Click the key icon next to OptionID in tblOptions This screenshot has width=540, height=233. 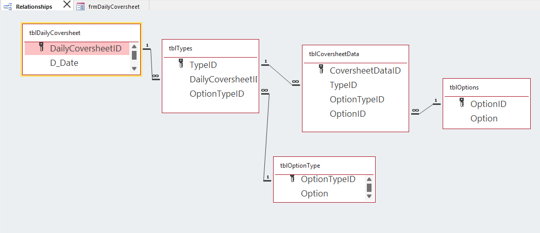pyautogui.click(x=462, y=103)
